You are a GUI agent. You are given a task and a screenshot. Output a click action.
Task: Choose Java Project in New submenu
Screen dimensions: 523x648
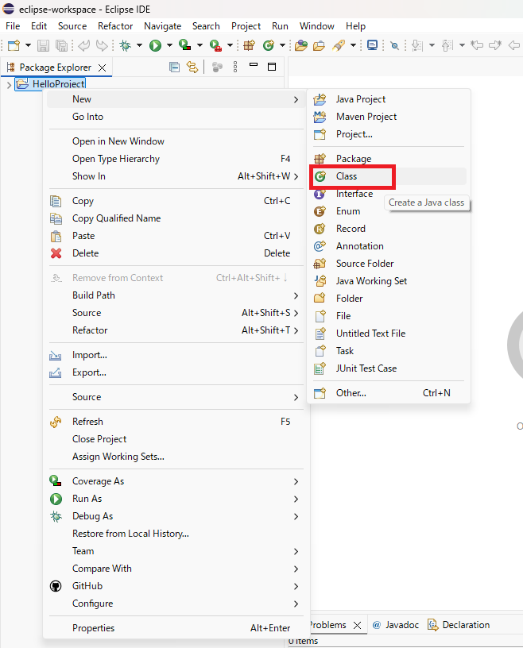(x=389, y=99)
